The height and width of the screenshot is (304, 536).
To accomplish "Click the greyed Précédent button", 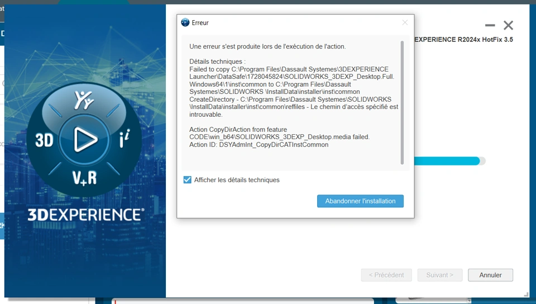I will [x=386, y=275].
